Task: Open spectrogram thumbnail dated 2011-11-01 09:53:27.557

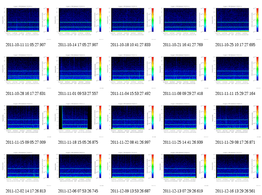Action: click(79, 71)
